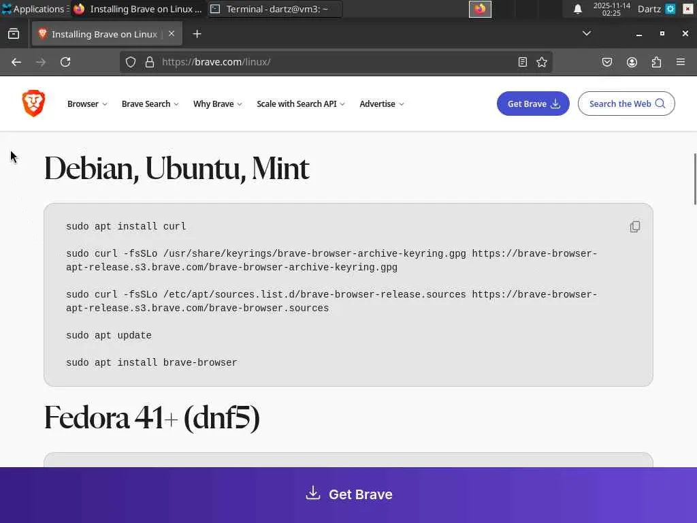The width and height of the screenshot is (697, 523).
Task: Open the Applications menu
Action: (x=35, y=9)
